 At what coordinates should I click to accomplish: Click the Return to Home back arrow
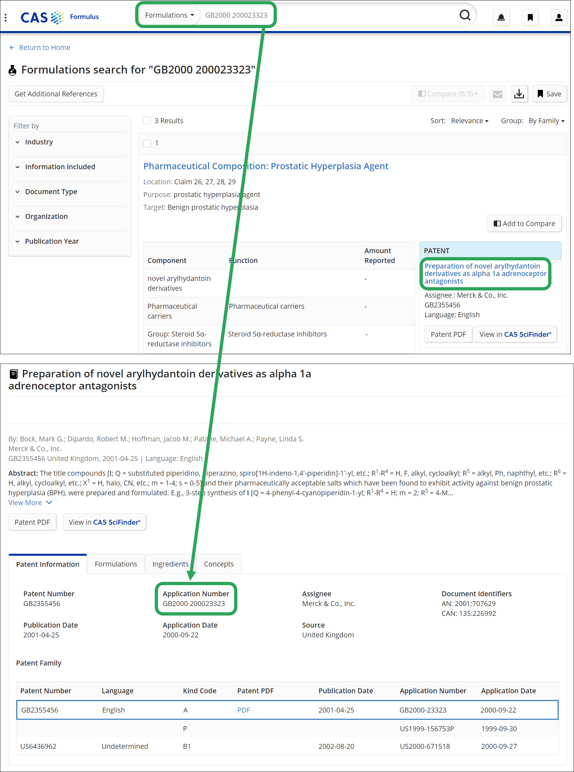pyautogui.click(x=12, y=48)
